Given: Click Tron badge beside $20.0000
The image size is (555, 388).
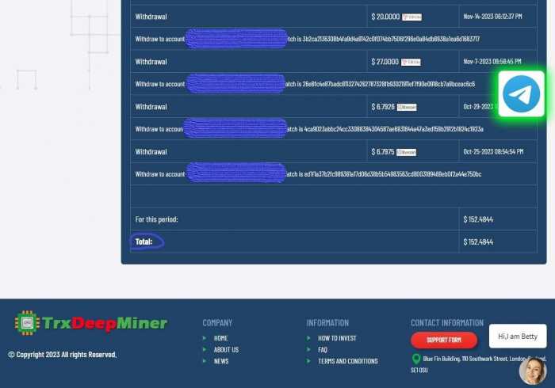Looking at the screenshot, I should pyautogui.click(x=411, y=17).
